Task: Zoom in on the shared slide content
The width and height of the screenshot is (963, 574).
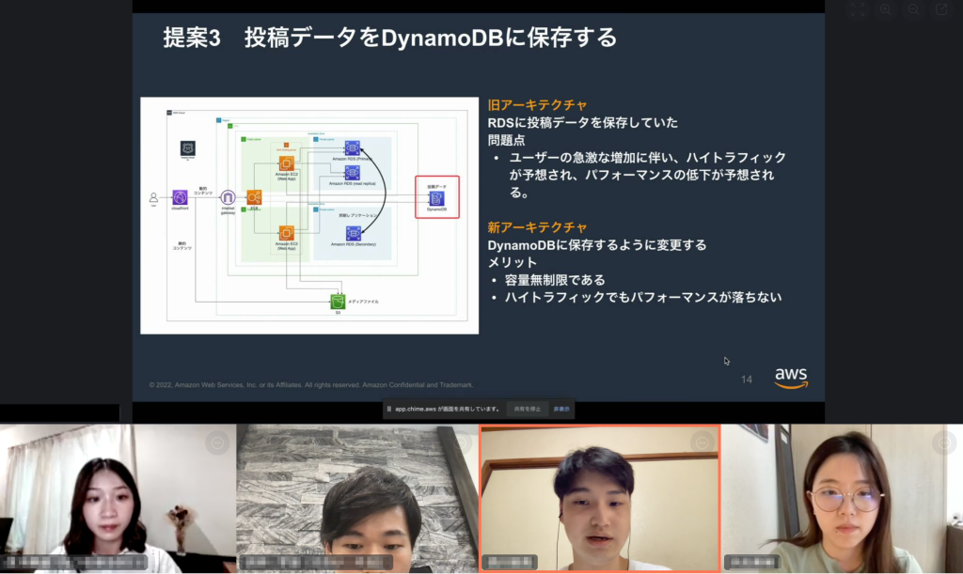Action: (886, 9)
